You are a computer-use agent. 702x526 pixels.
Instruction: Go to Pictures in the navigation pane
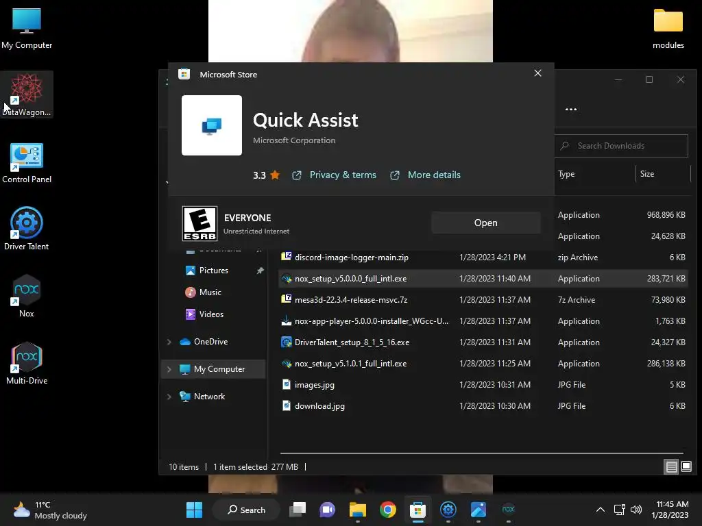tap(214, 271)
